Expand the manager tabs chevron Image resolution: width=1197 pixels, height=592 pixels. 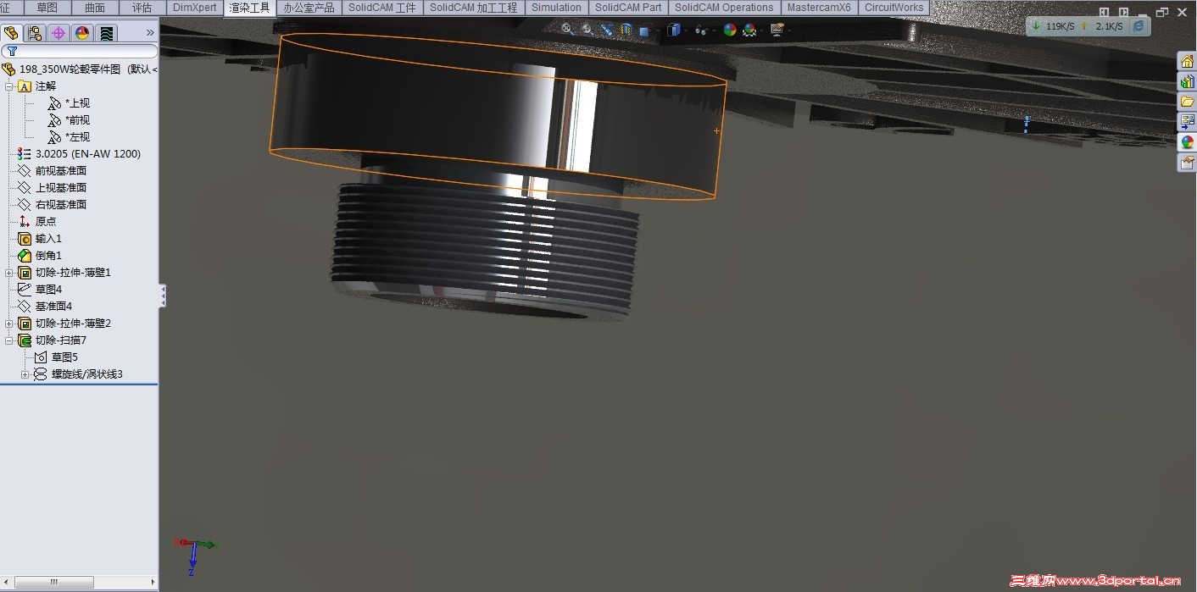150,33
